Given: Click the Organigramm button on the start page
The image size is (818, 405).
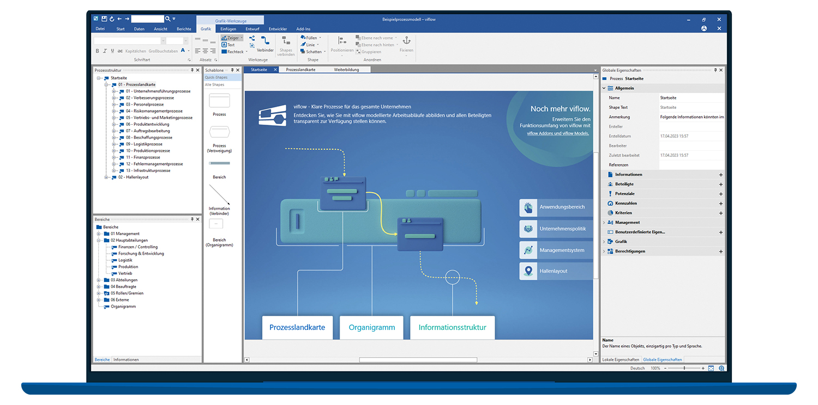Looking at the screenshot, I should pyautogui.click(x=371, y=327).
